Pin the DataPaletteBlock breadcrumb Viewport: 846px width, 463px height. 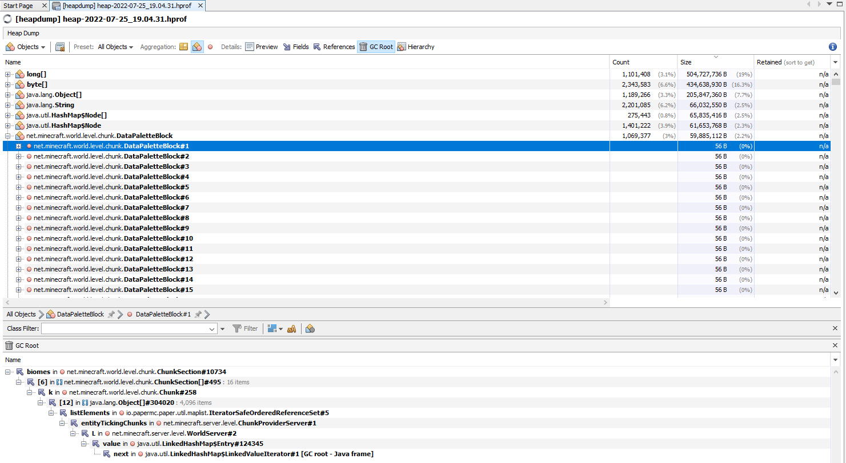[x=111, y=314]
